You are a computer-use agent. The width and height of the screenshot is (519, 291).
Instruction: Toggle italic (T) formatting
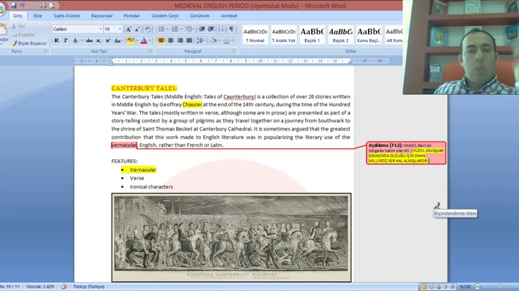[65, 40]
